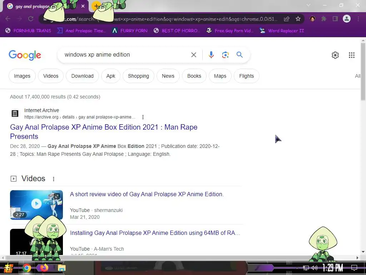Screen dimensions: 366x275
Task: Click the vertical scrollbar down arrow
Action: pyautogui.click(x=363, y=252)
